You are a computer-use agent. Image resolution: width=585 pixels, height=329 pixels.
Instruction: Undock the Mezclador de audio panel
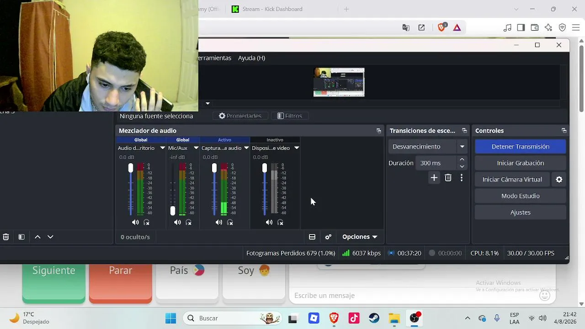click(378, 131)
